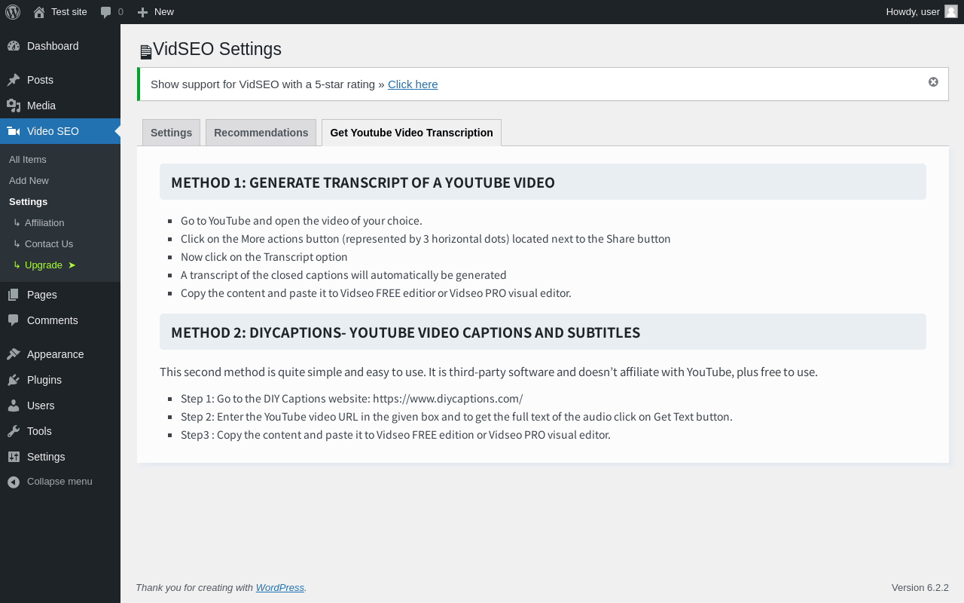Dismiss the 5-star rating notice
The width and height of the screenshot is (964, 603).
[933, 82]
